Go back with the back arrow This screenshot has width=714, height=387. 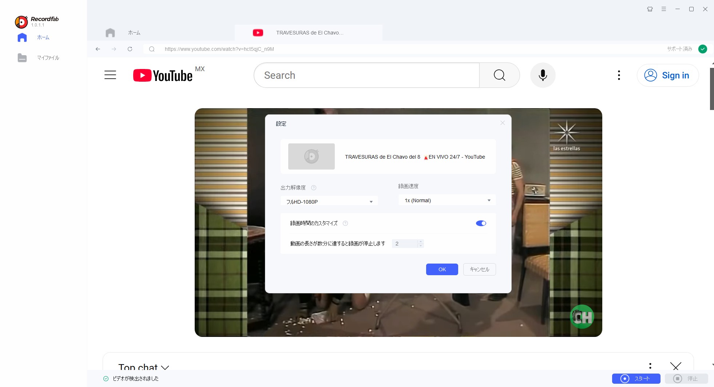(x=98, y=49)
